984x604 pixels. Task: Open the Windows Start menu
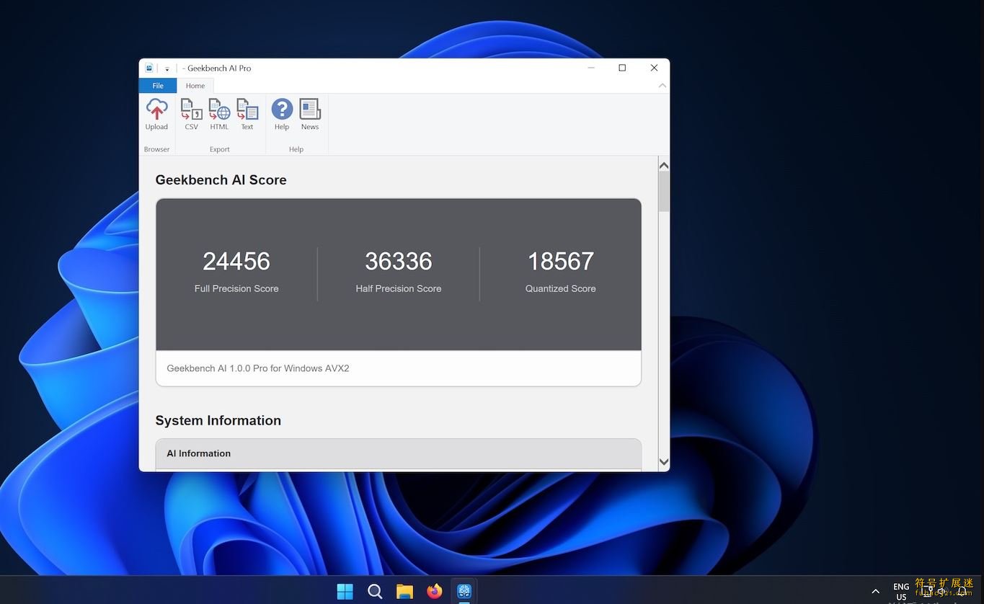pyautogui.click(x=345, y=592)
